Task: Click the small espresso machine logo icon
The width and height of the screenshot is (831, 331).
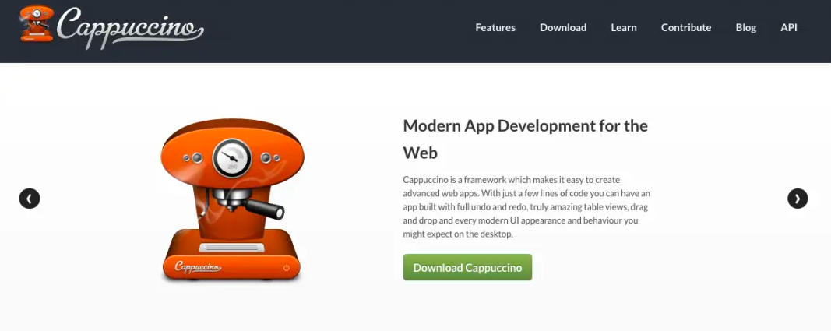Action: click(x=37, y=23)
